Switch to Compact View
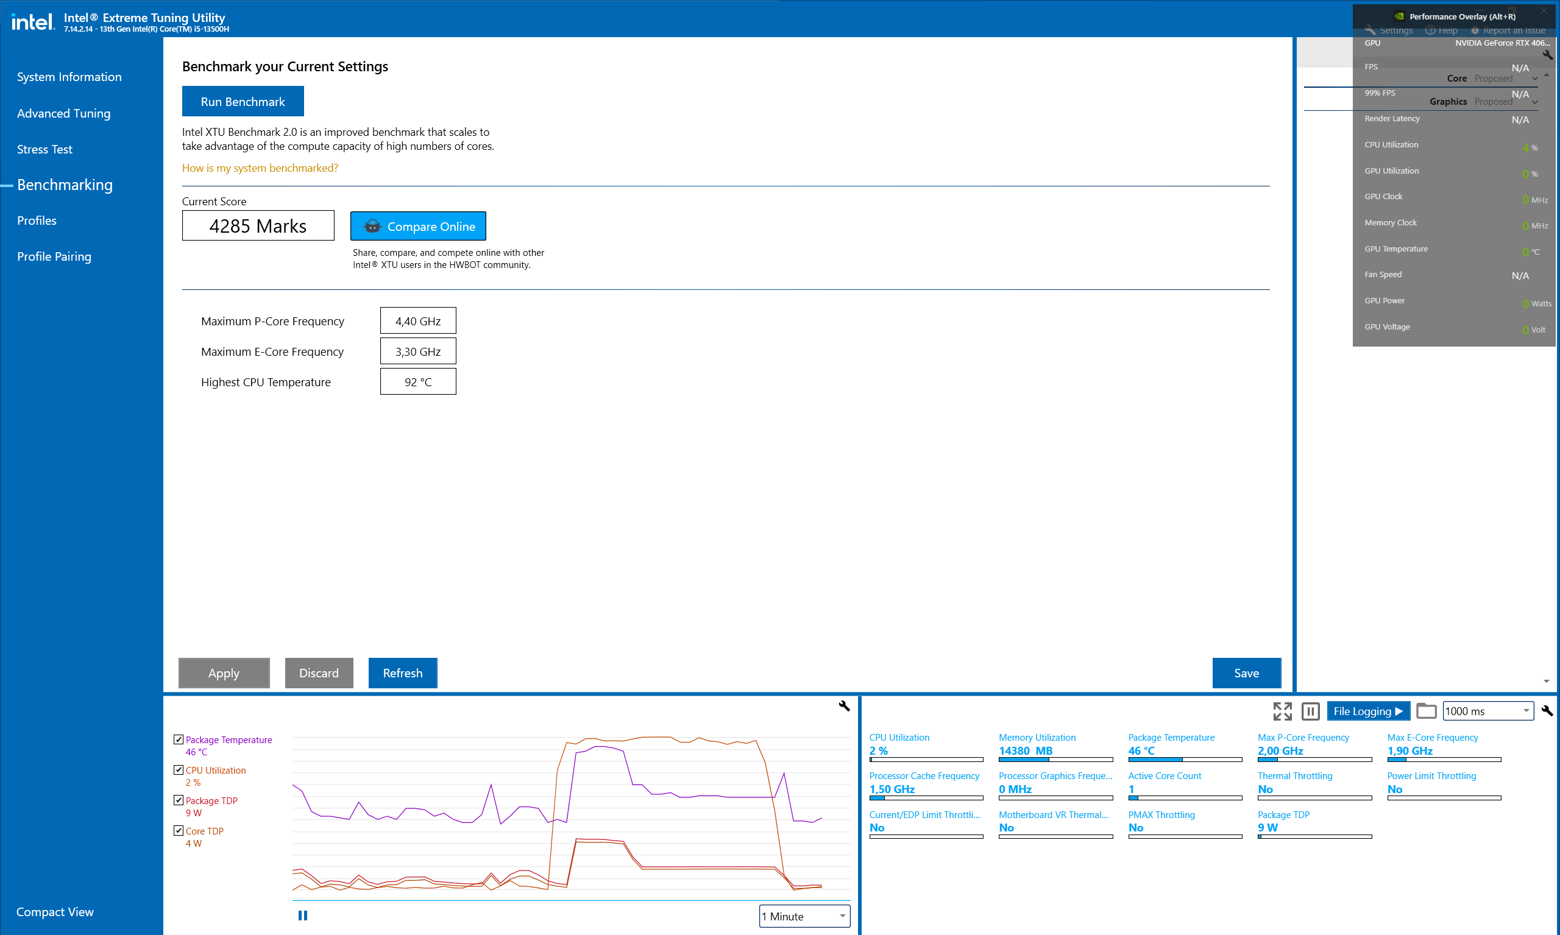1560x935 pixels. tap(55, 912)
